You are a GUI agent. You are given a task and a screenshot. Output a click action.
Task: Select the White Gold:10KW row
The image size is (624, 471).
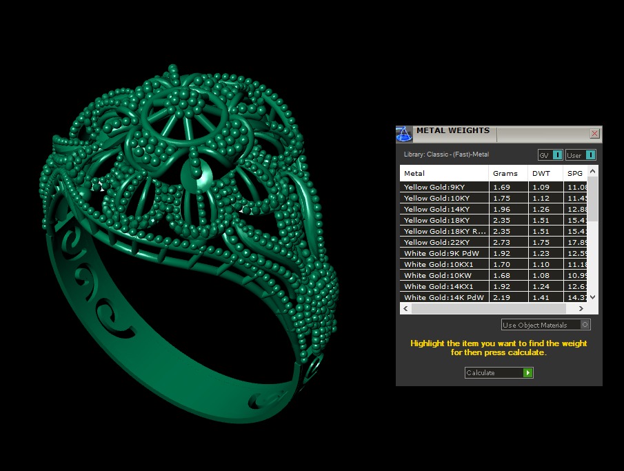[x=494, y=275]
